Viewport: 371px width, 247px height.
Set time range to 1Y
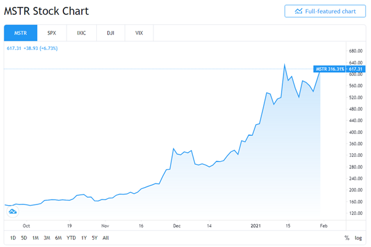(84, 238)
